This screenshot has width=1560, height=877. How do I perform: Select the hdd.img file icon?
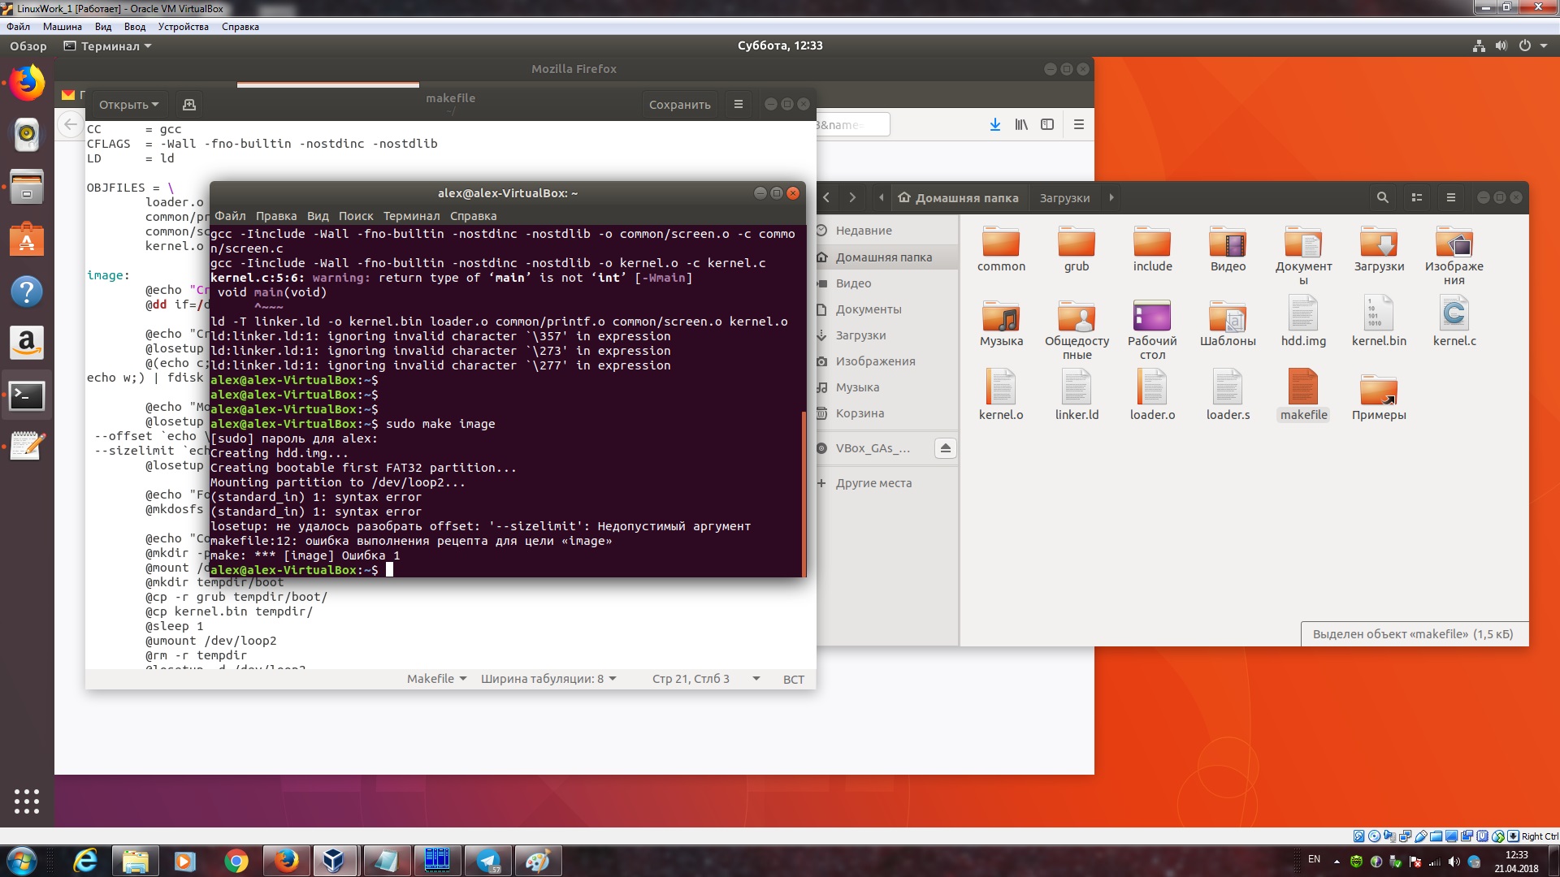[1303, 322]
